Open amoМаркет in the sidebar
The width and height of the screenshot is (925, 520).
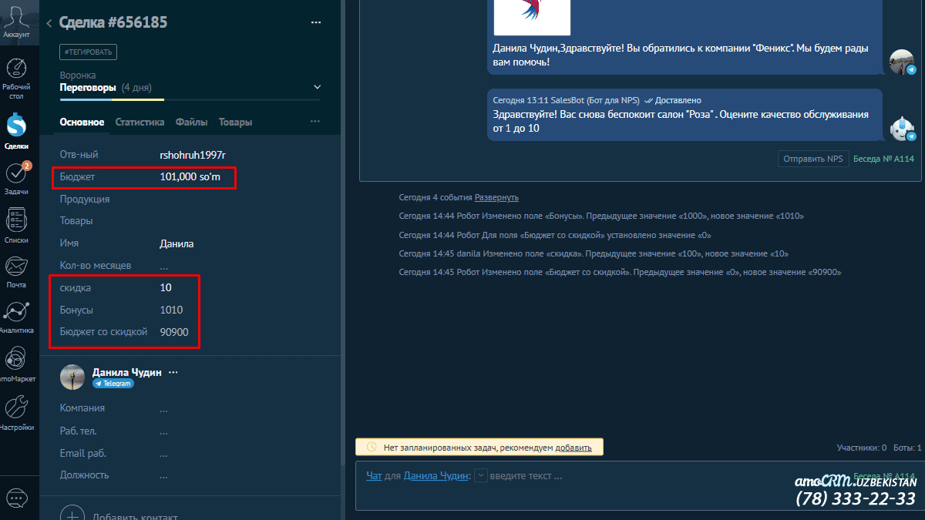tap(16, 365)
